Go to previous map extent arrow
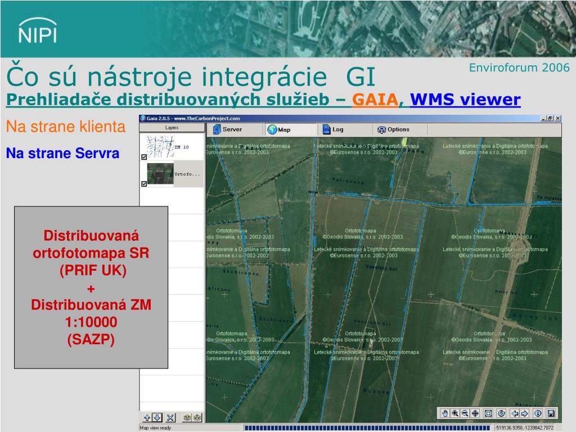The height and width of the screenshot is (432, 576). (515, 413)
